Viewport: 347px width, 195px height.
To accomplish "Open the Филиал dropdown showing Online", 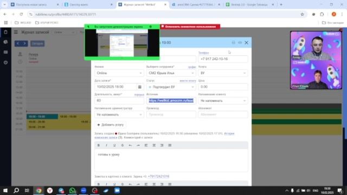I will [x=119, y=73].
